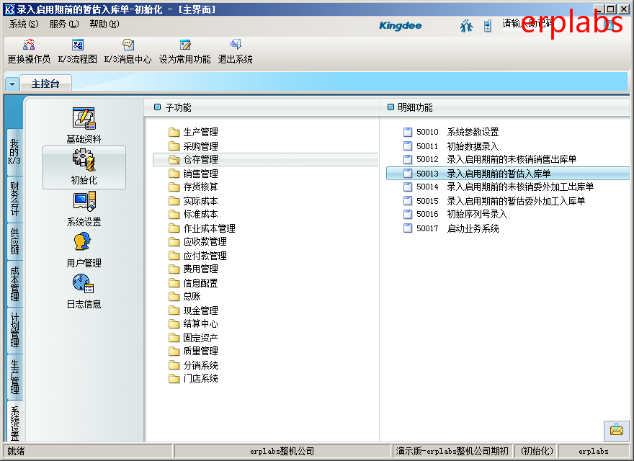Select the 计划管理 side tab
Image resolution: width=634 pixels, height=461 pixels.
coord(15,331)
